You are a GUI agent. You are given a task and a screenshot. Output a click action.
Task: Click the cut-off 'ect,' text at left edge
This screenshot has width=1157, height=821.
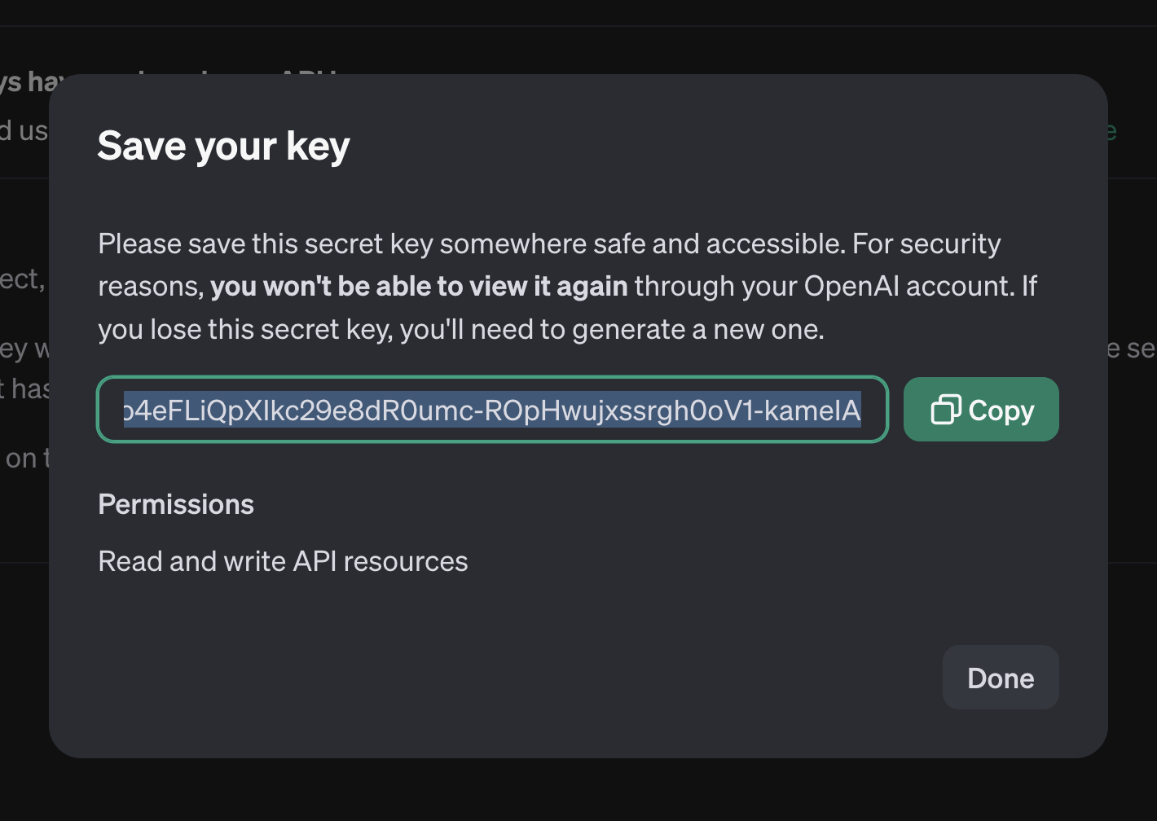coord(23,279)
